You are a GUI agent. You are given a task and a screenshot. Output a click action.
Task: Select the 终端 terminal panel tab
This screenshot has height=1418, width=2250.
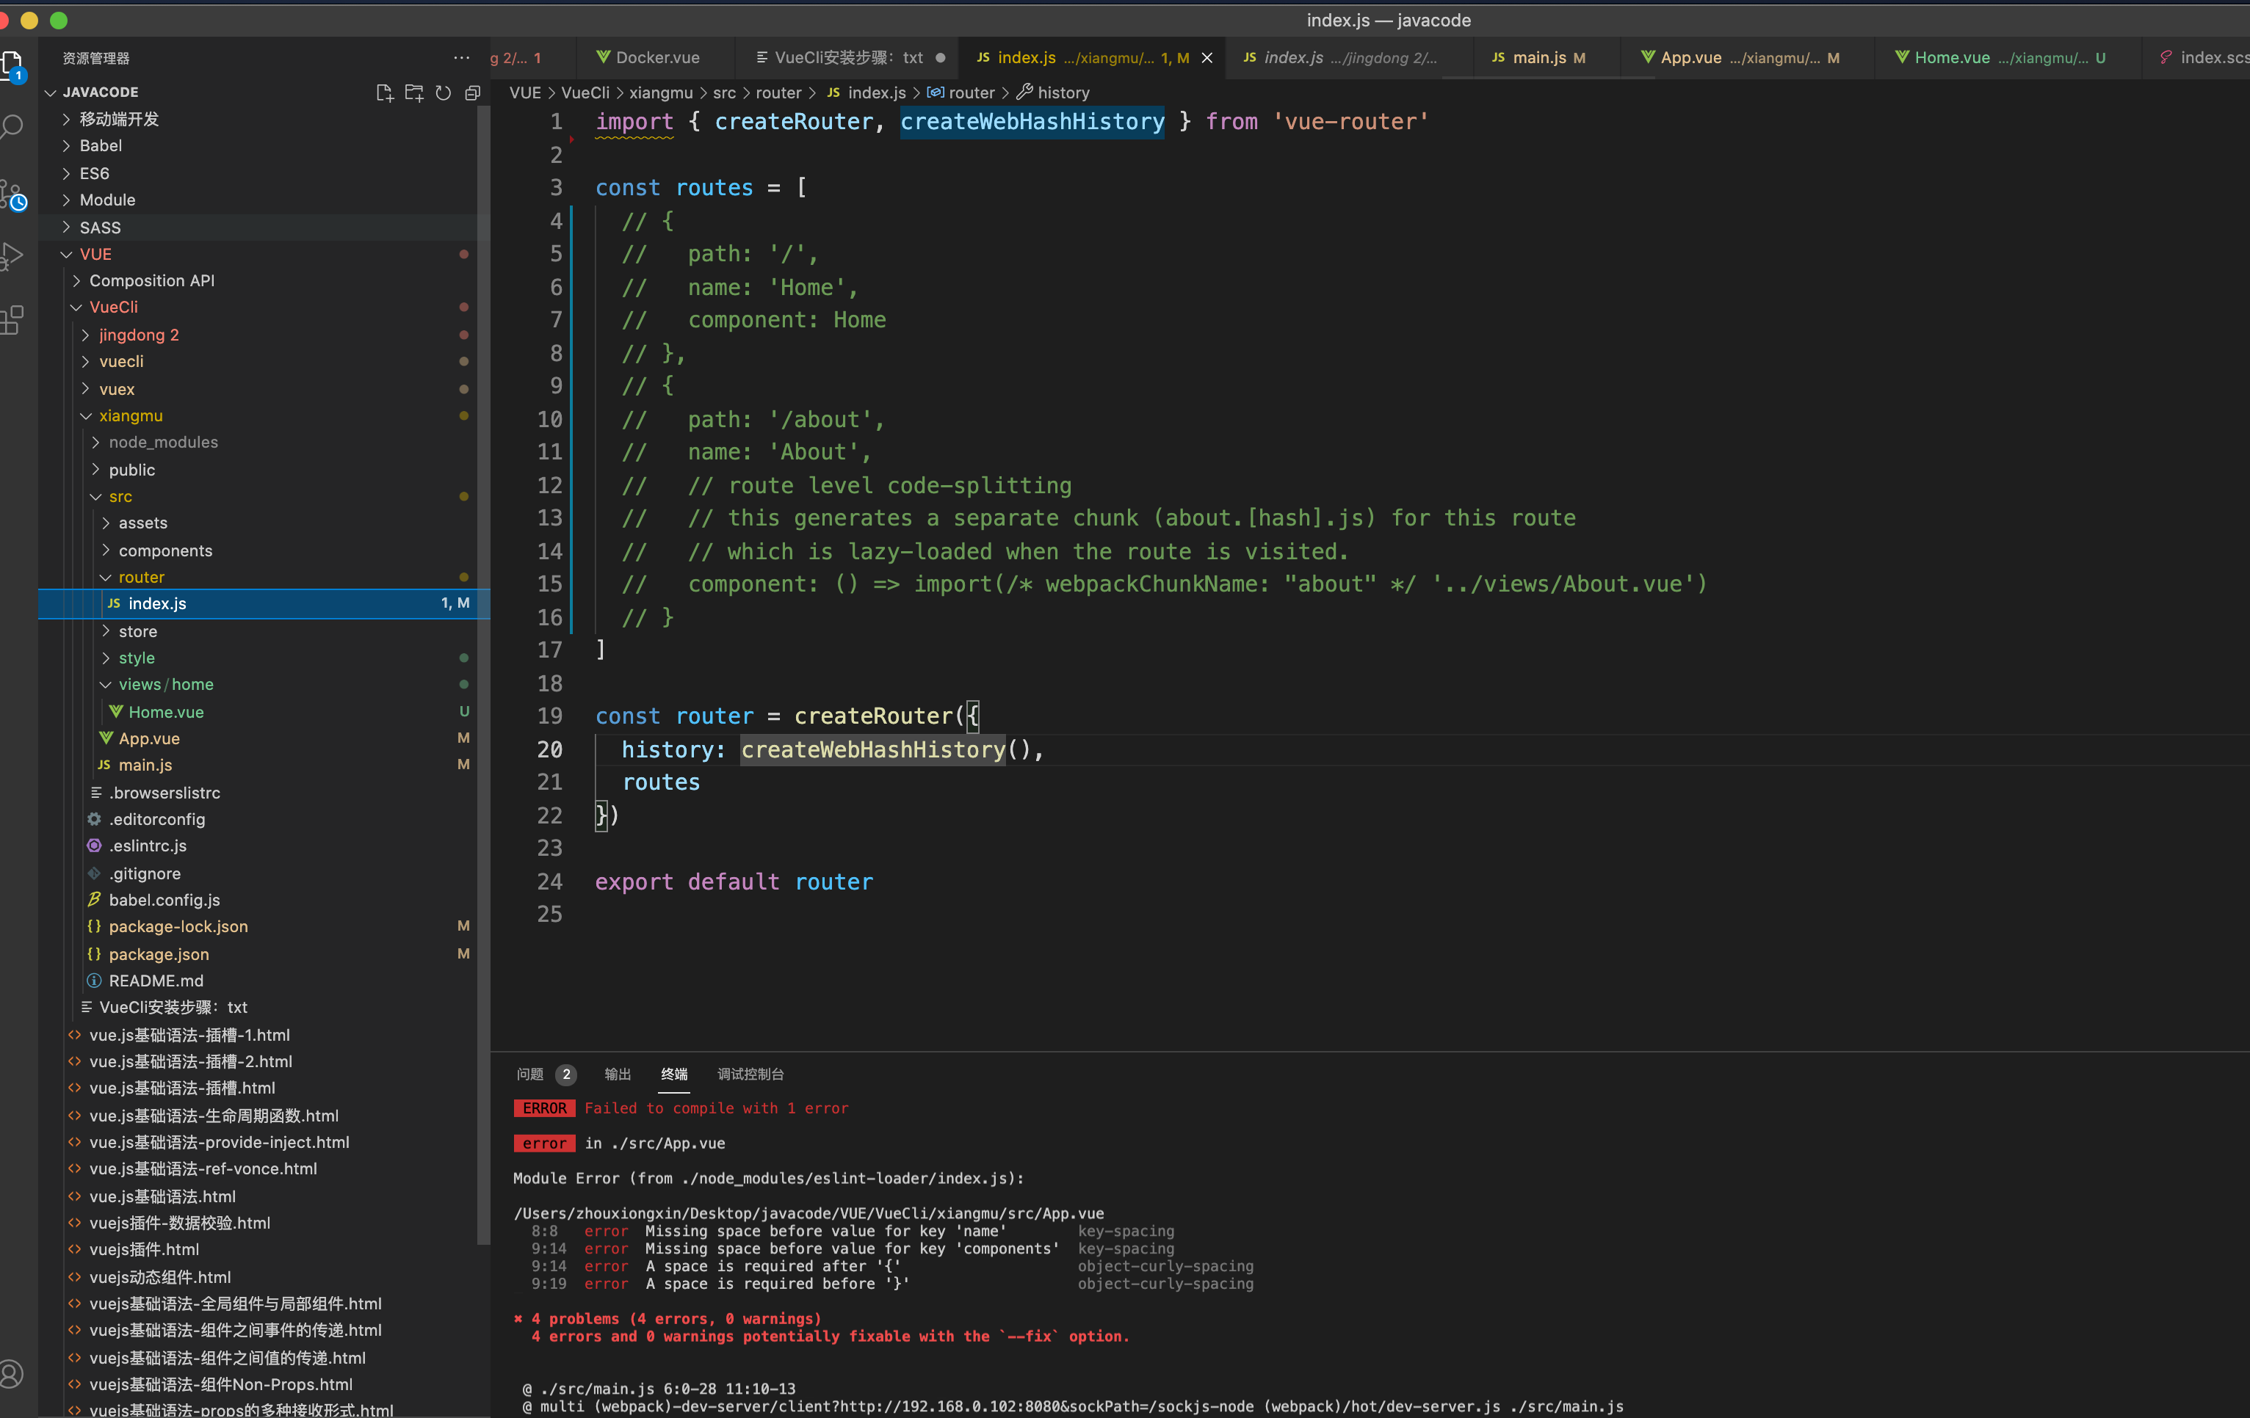[x=673, y=1075]
